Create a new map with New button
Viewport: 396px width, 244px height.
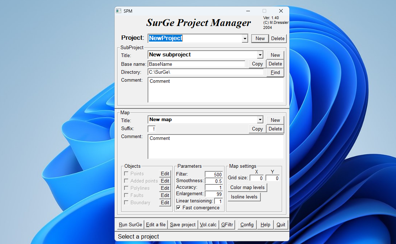coord(275,120)
